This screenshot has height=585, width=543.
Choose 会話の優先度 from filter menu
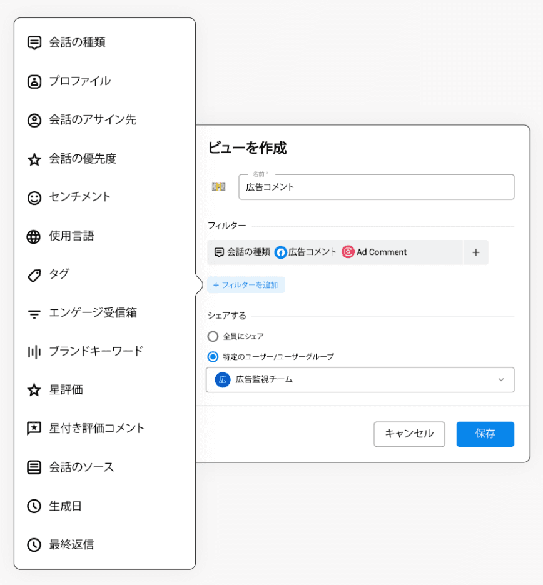(83, 159)
